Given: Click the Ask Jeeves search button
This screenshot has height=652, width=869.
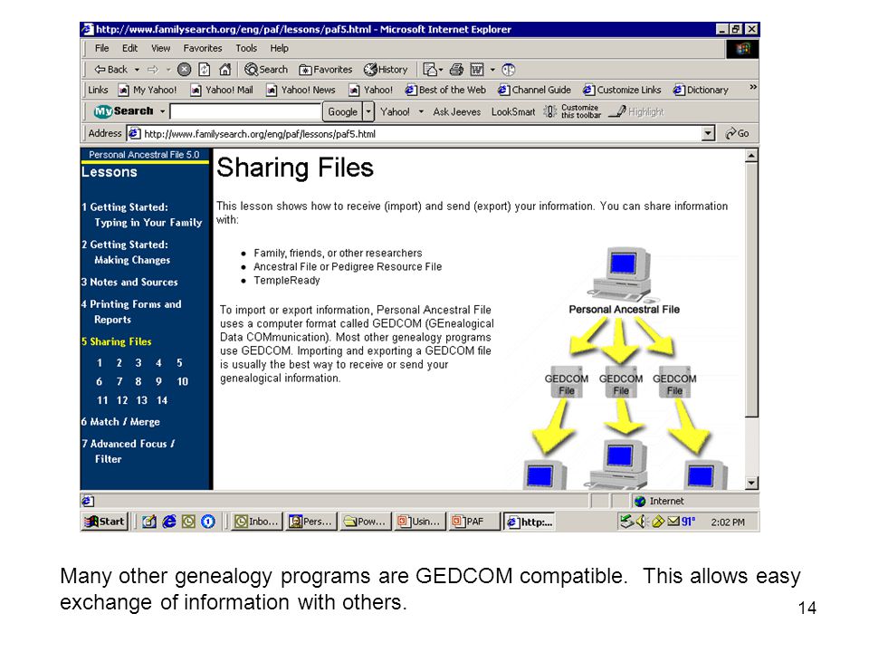Looking at the screenshot, I should point(456,111).
